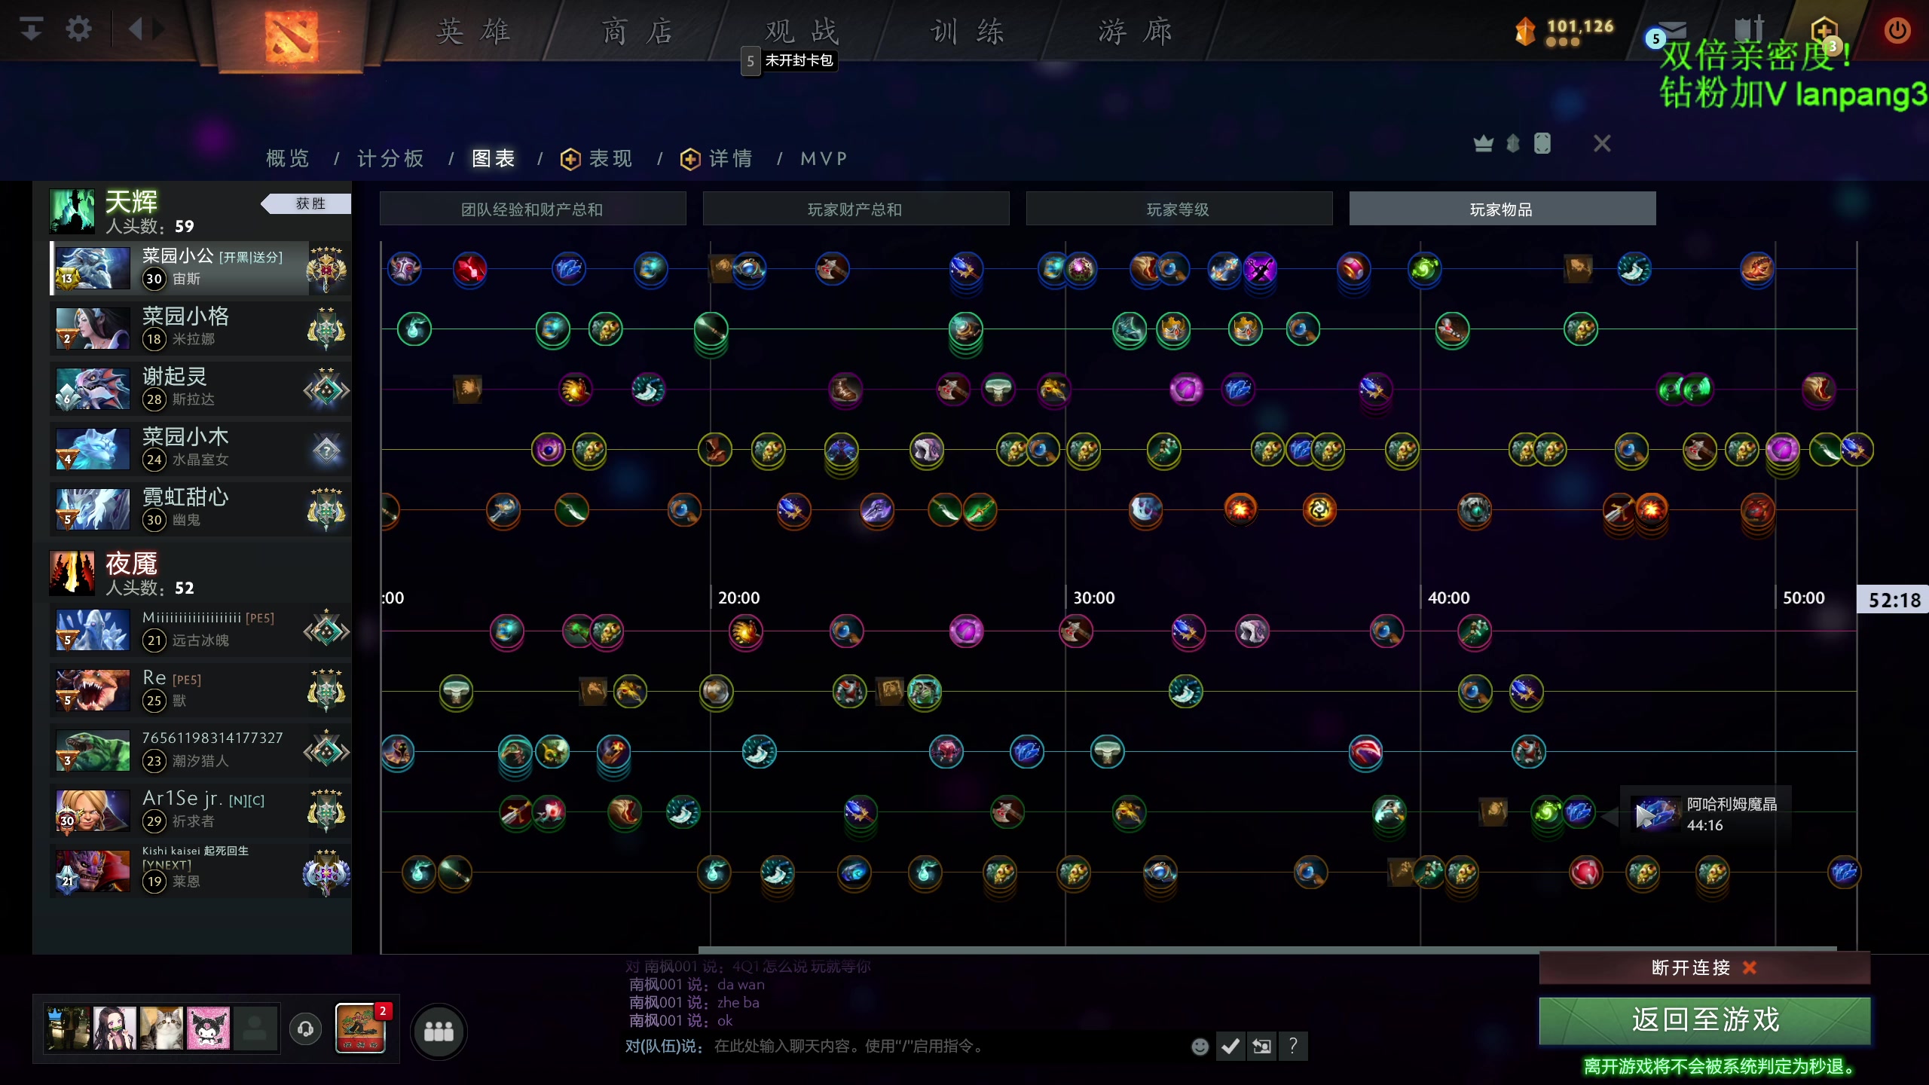Select 菜园小公 Zeus hero portrait
The width and height of the screenshot is (1929, 1085).
pos(93,268)
